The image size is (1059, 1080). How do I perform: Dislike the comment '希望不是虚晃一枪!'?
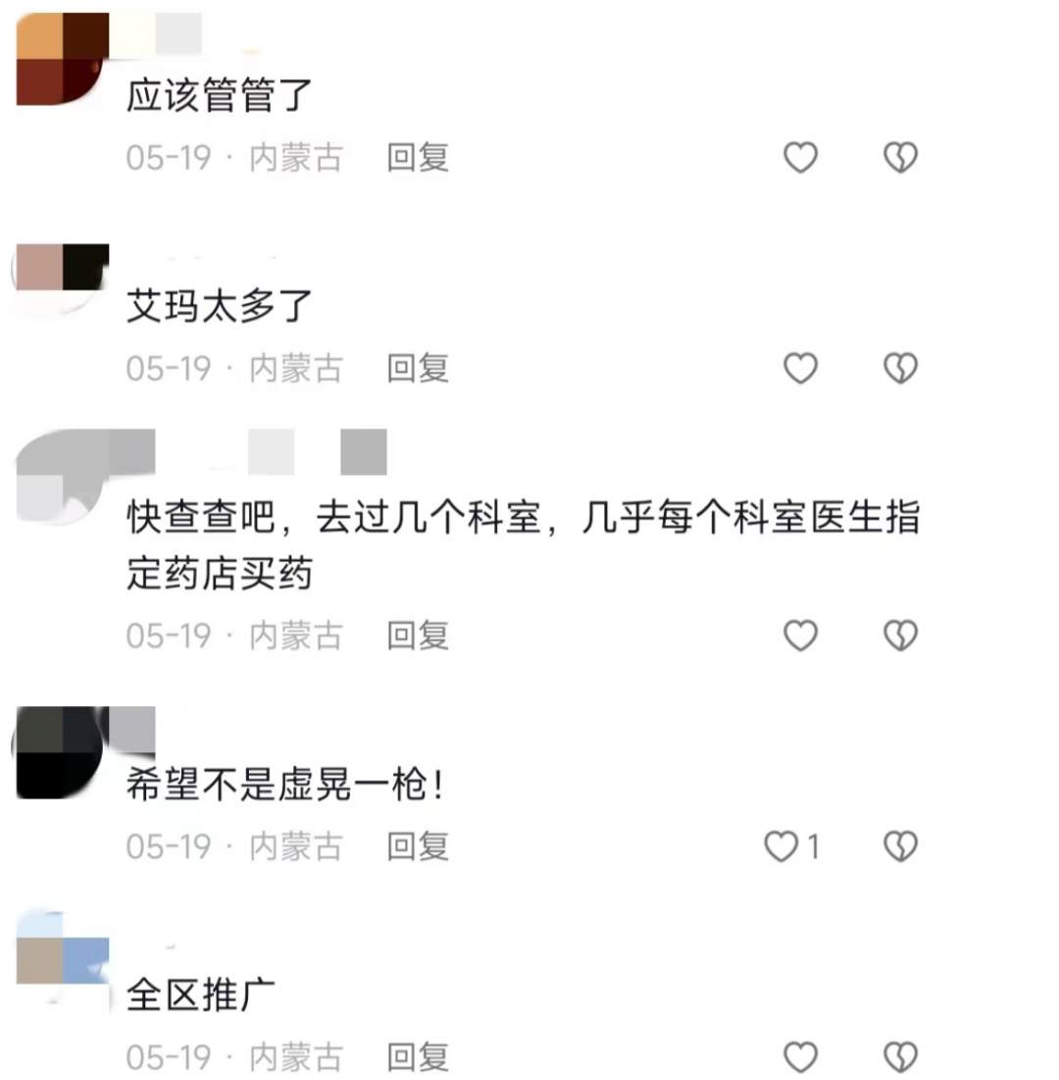[900, 846]
